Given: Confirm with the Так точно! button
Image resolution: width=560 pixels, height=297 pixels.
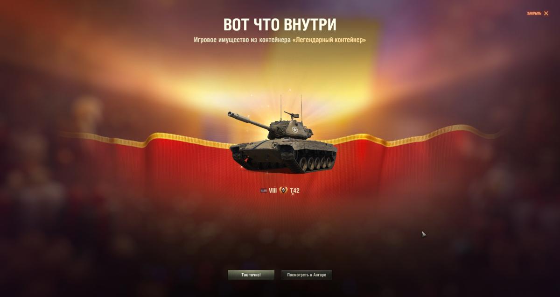Looking at the screenshot, I should (x=251, y=275).
